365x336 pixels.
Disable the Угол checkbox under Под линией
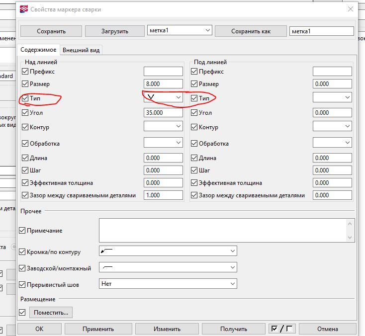pos(194,113)
